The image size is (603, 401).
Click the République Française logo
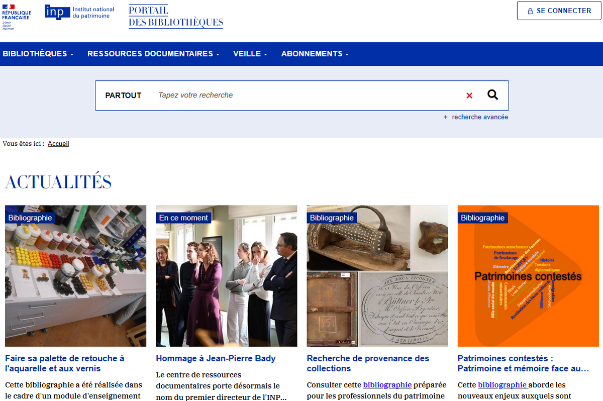click(x=16, y=14)
